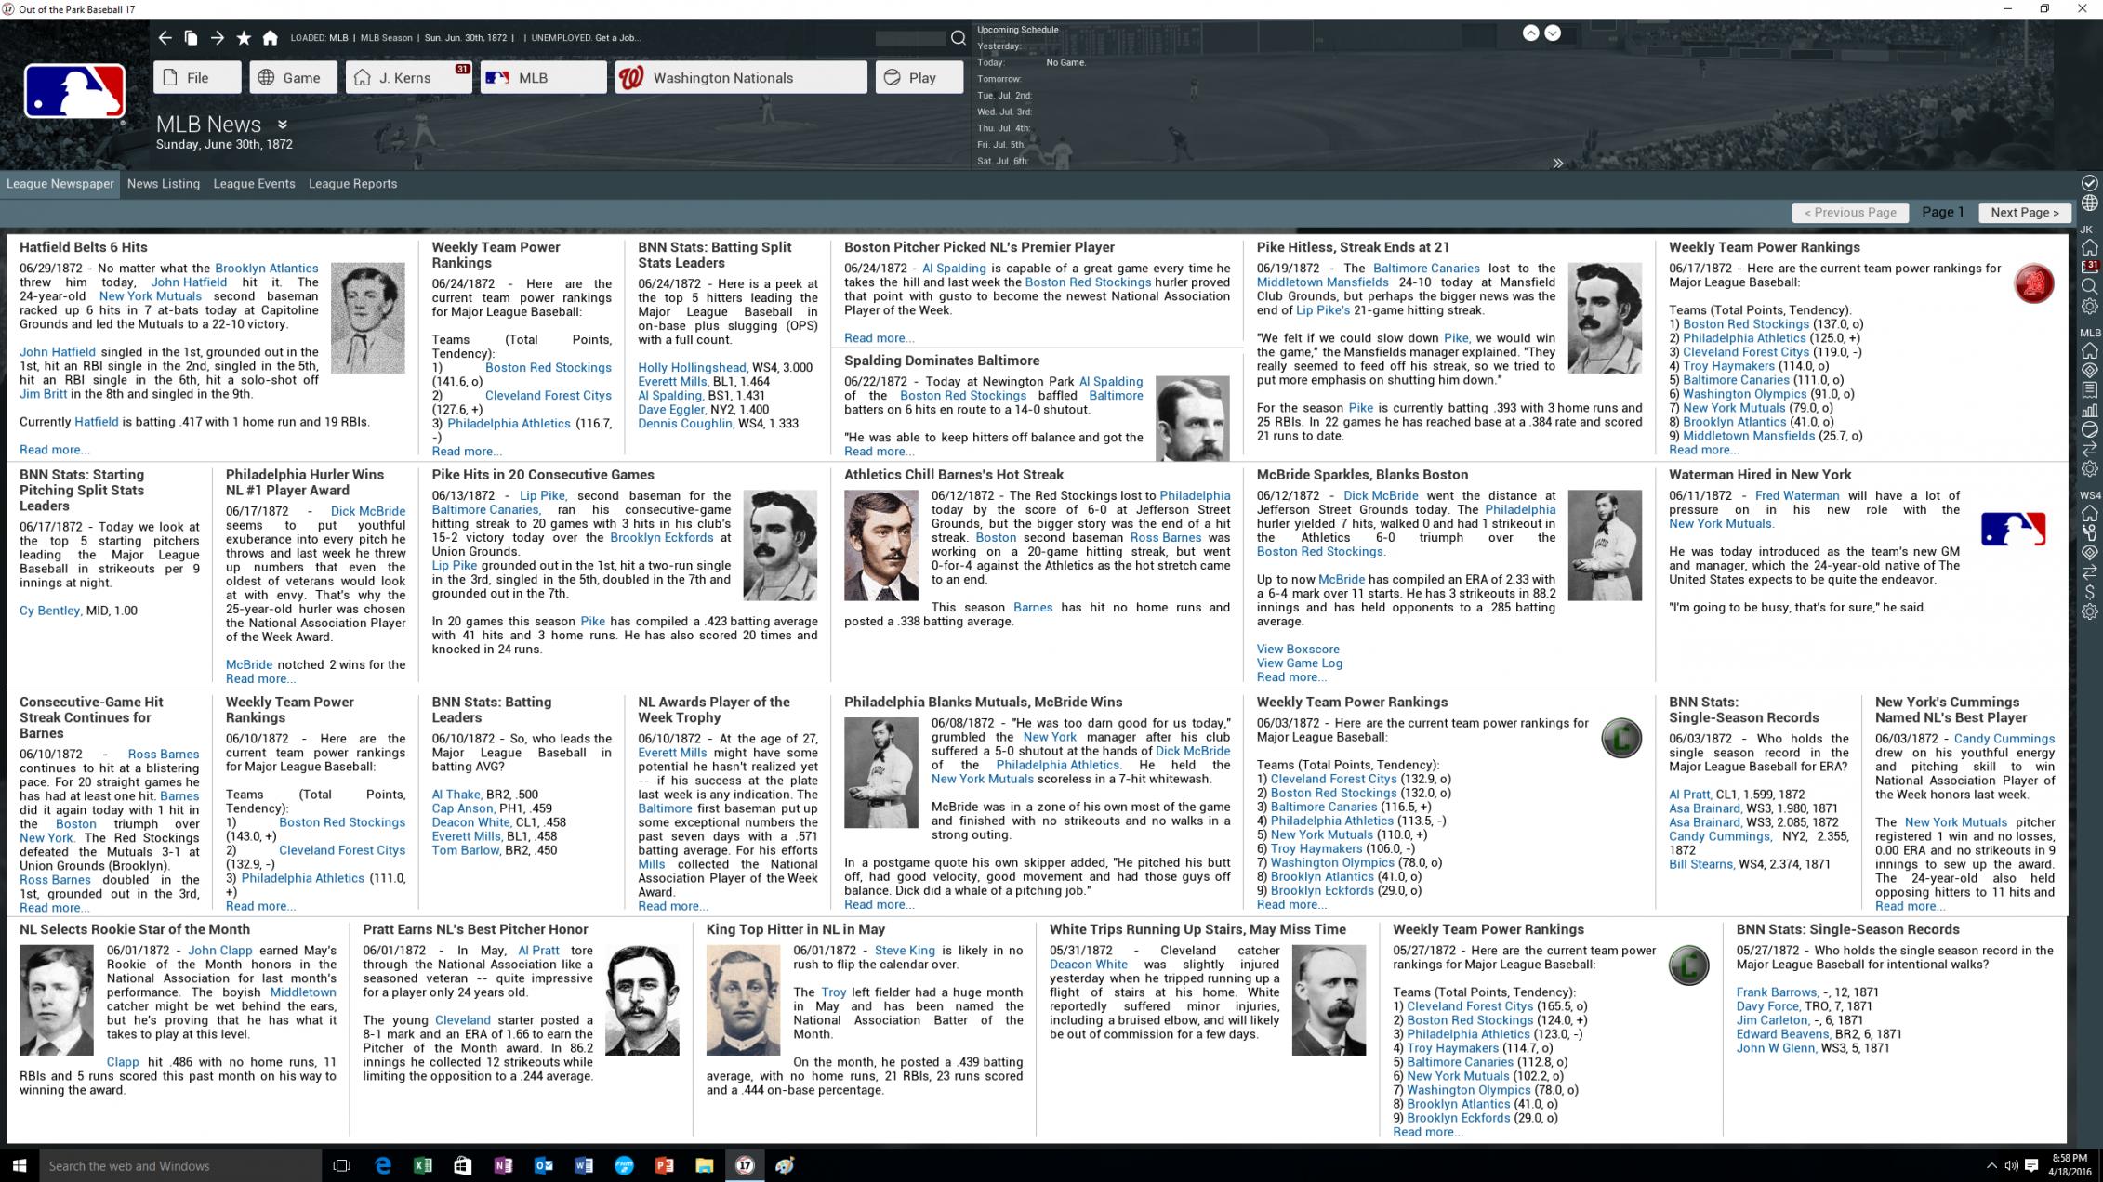Screen dimensions: 2103x1182
Task: Click the search magnifier next to search field
Action: [958, 38]
